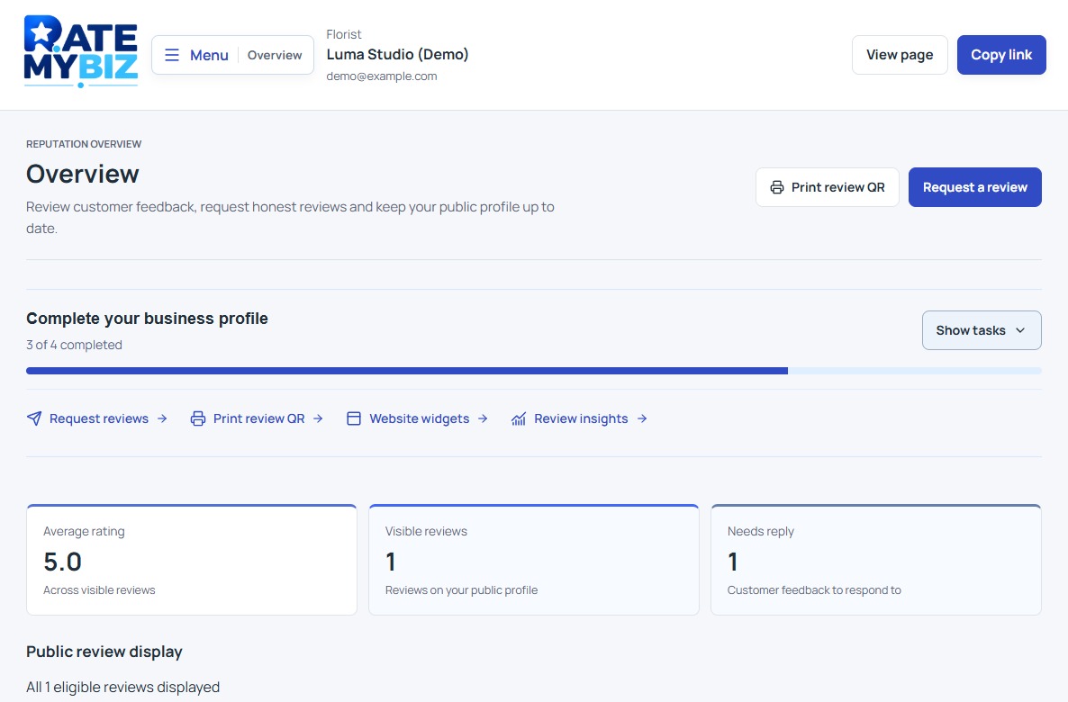Open Request reviews link
Viewport: 1068px width, 702px height.
click(99, 418)
